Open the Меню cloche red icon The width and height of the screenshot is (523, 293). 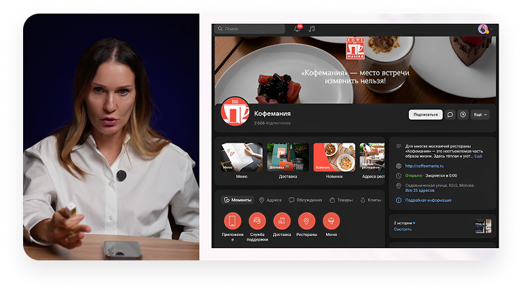(331, 221)
